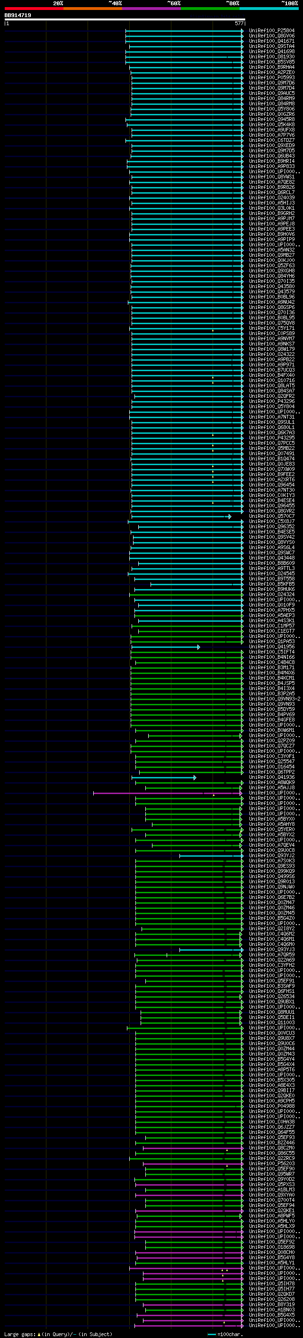This screenshot has width=303, height=1338.
Task: Select hit label UniRef100_Q41671
Action: pyautogui.click(x=271, y=41)
